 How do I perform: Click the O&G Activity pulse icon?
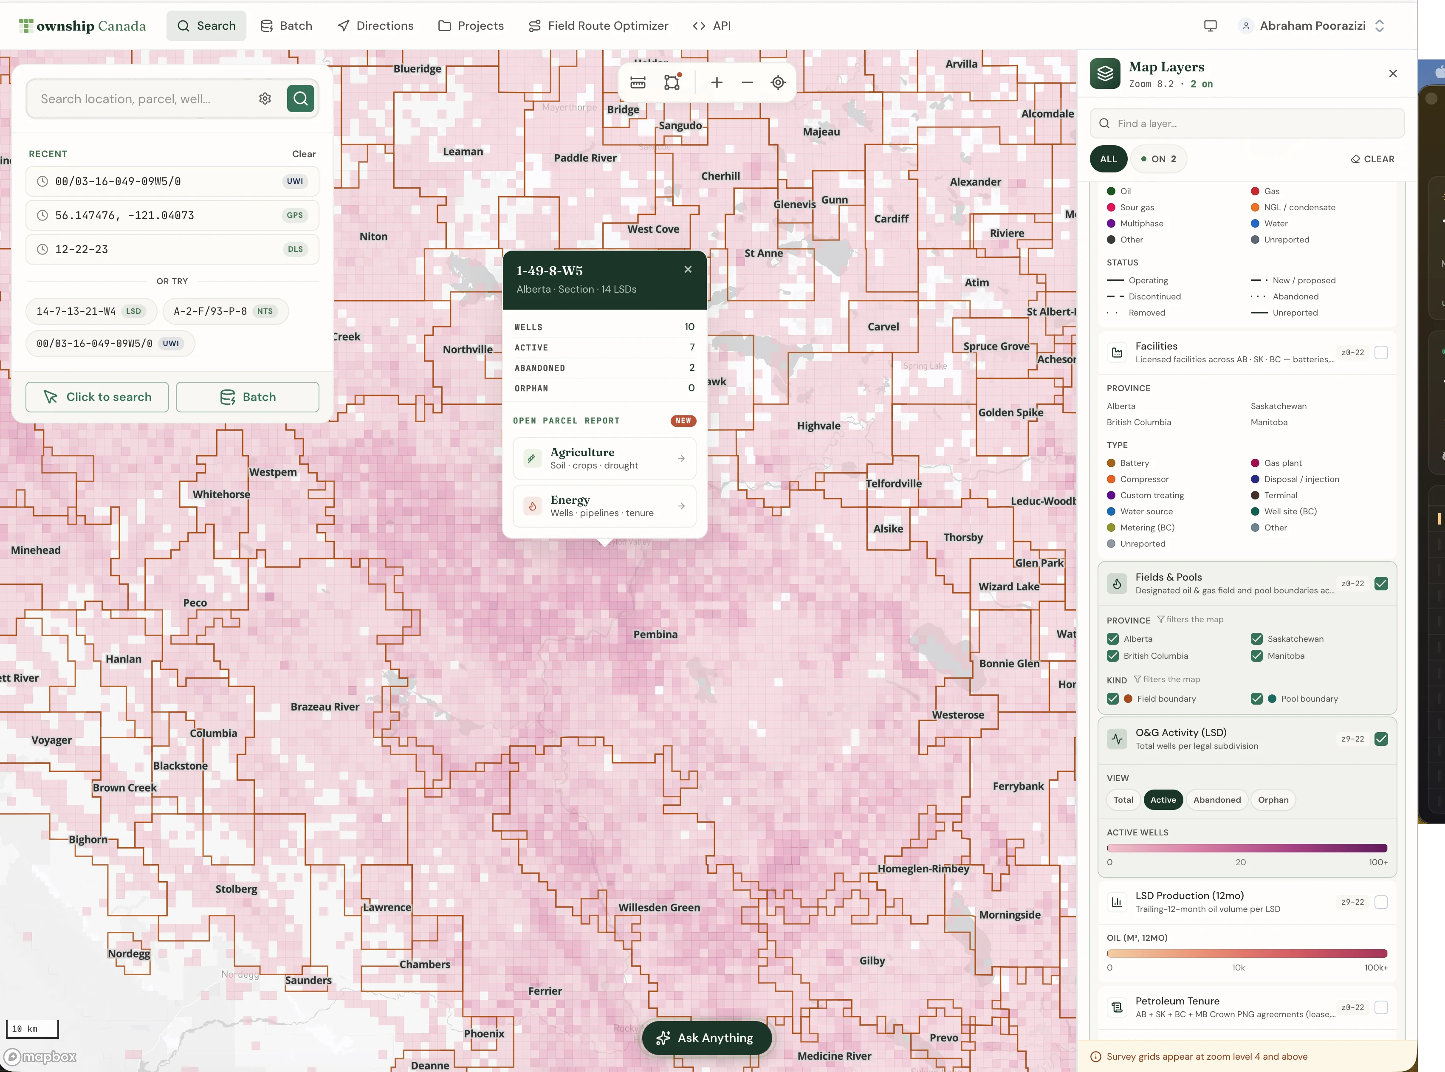[1117, 739]
